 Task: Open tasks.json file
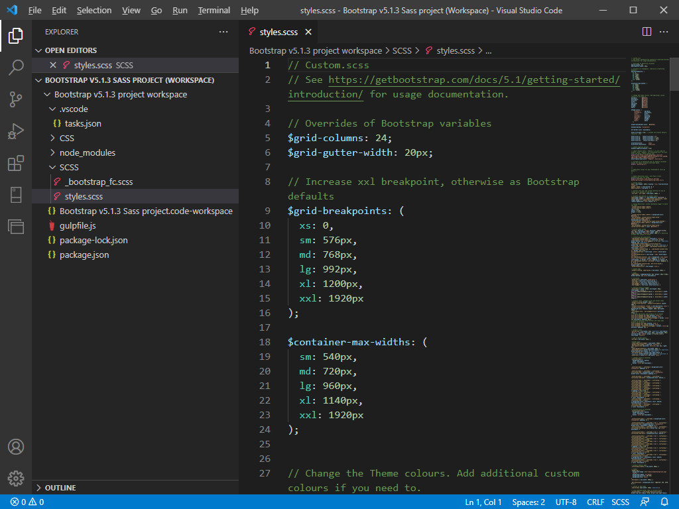pyautogui.click(x=136, y=123)
